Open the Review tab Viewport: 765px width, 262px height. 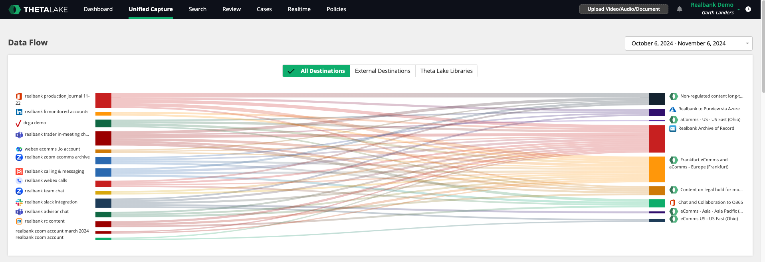[x=232, y=9]
